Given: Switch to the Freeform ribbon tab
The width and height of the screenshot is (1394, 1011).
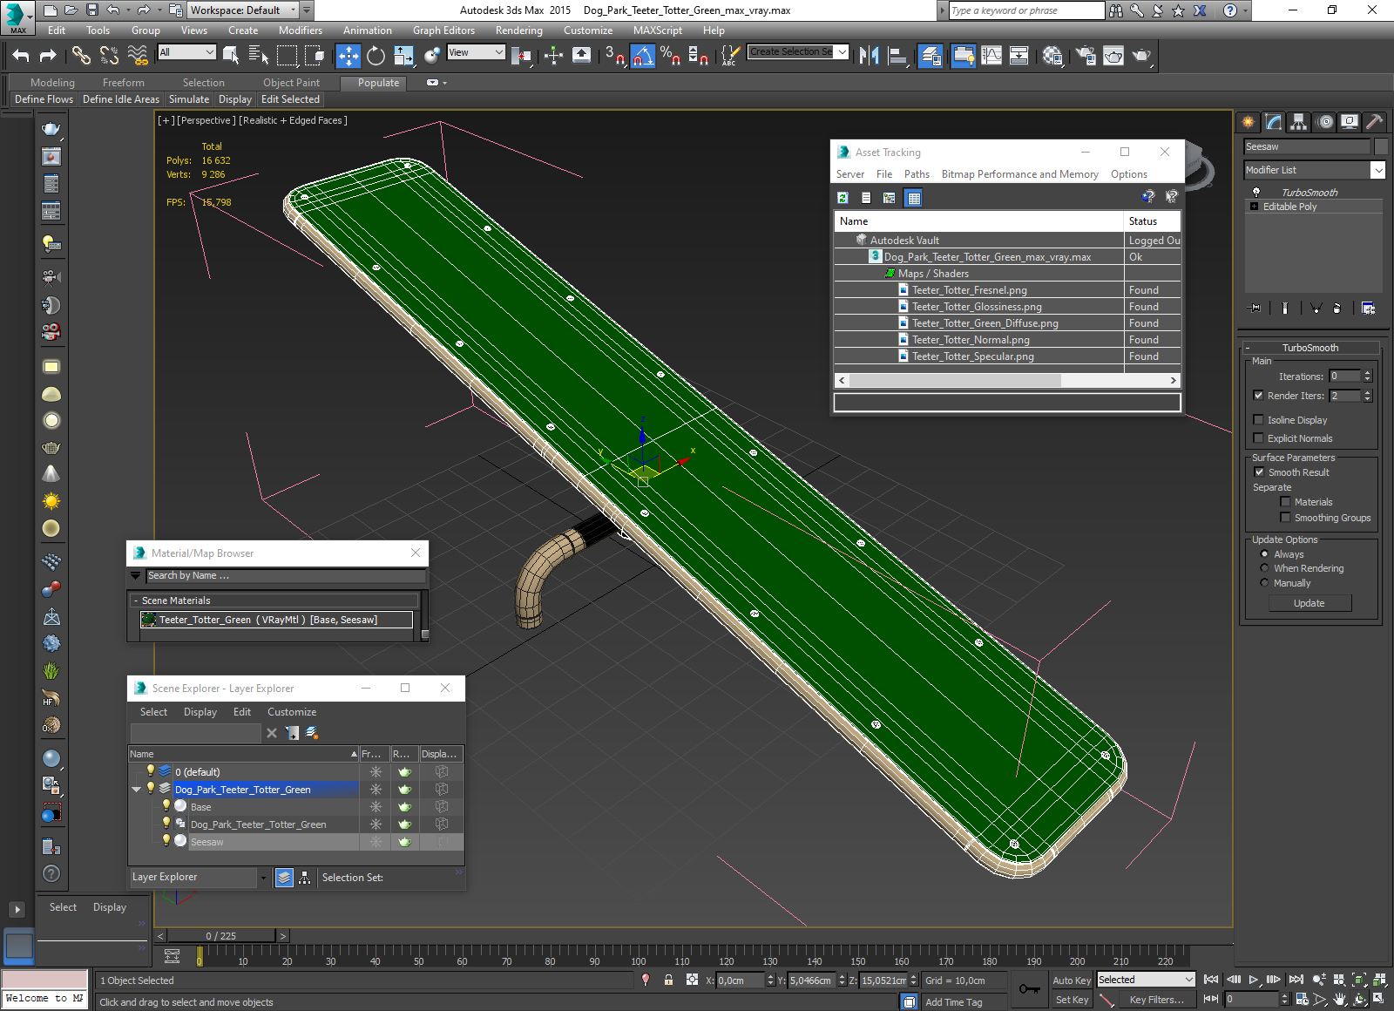Looking at the screenshot, I should click(124, 83).
